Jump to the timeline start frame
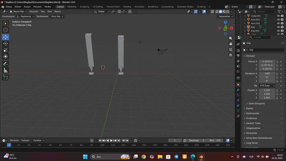Viewport: 286px width, 161px height. (x=100, y=140)
